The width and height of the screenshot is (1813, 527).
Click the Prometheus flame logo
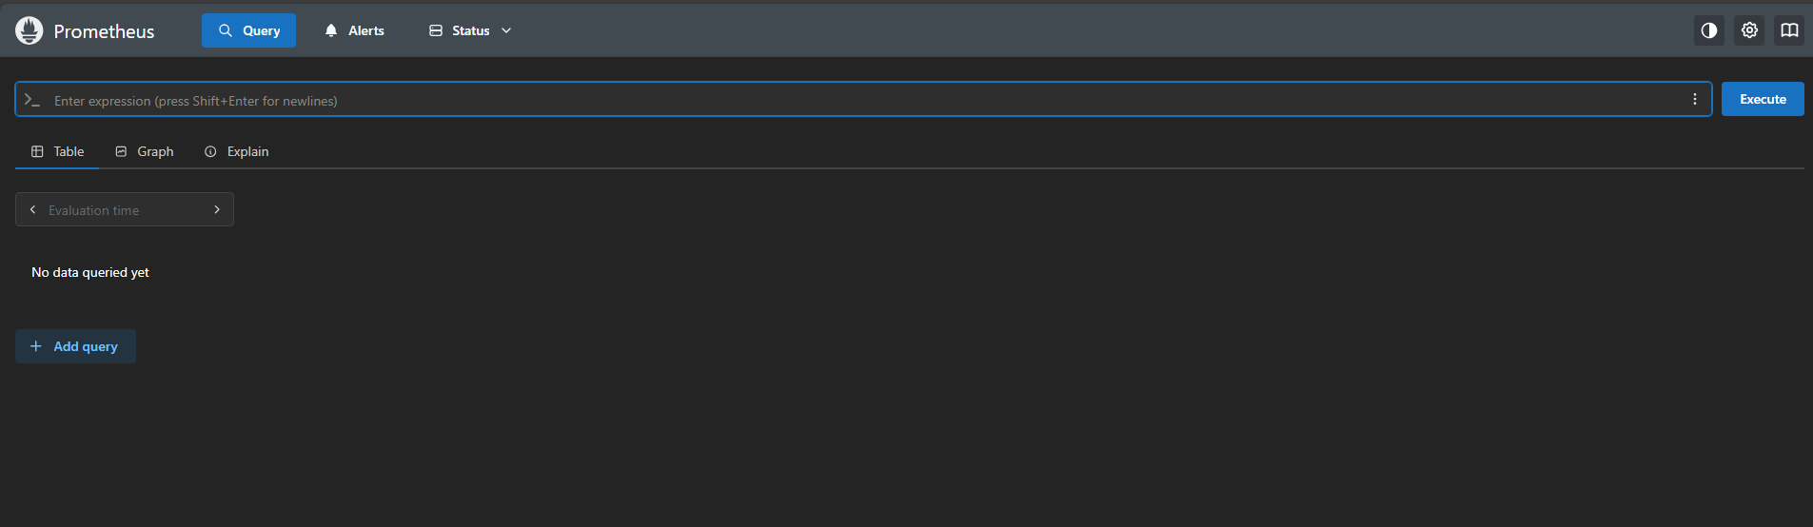pyautogui.click(x=30, y=30)
